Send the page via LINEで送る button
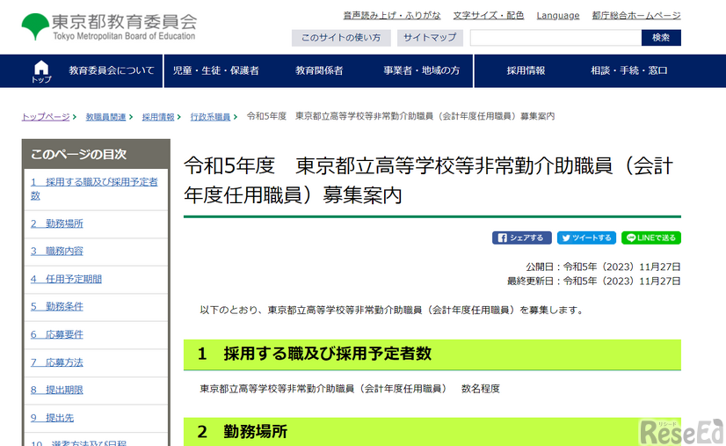726x446 pixels. 650,238
